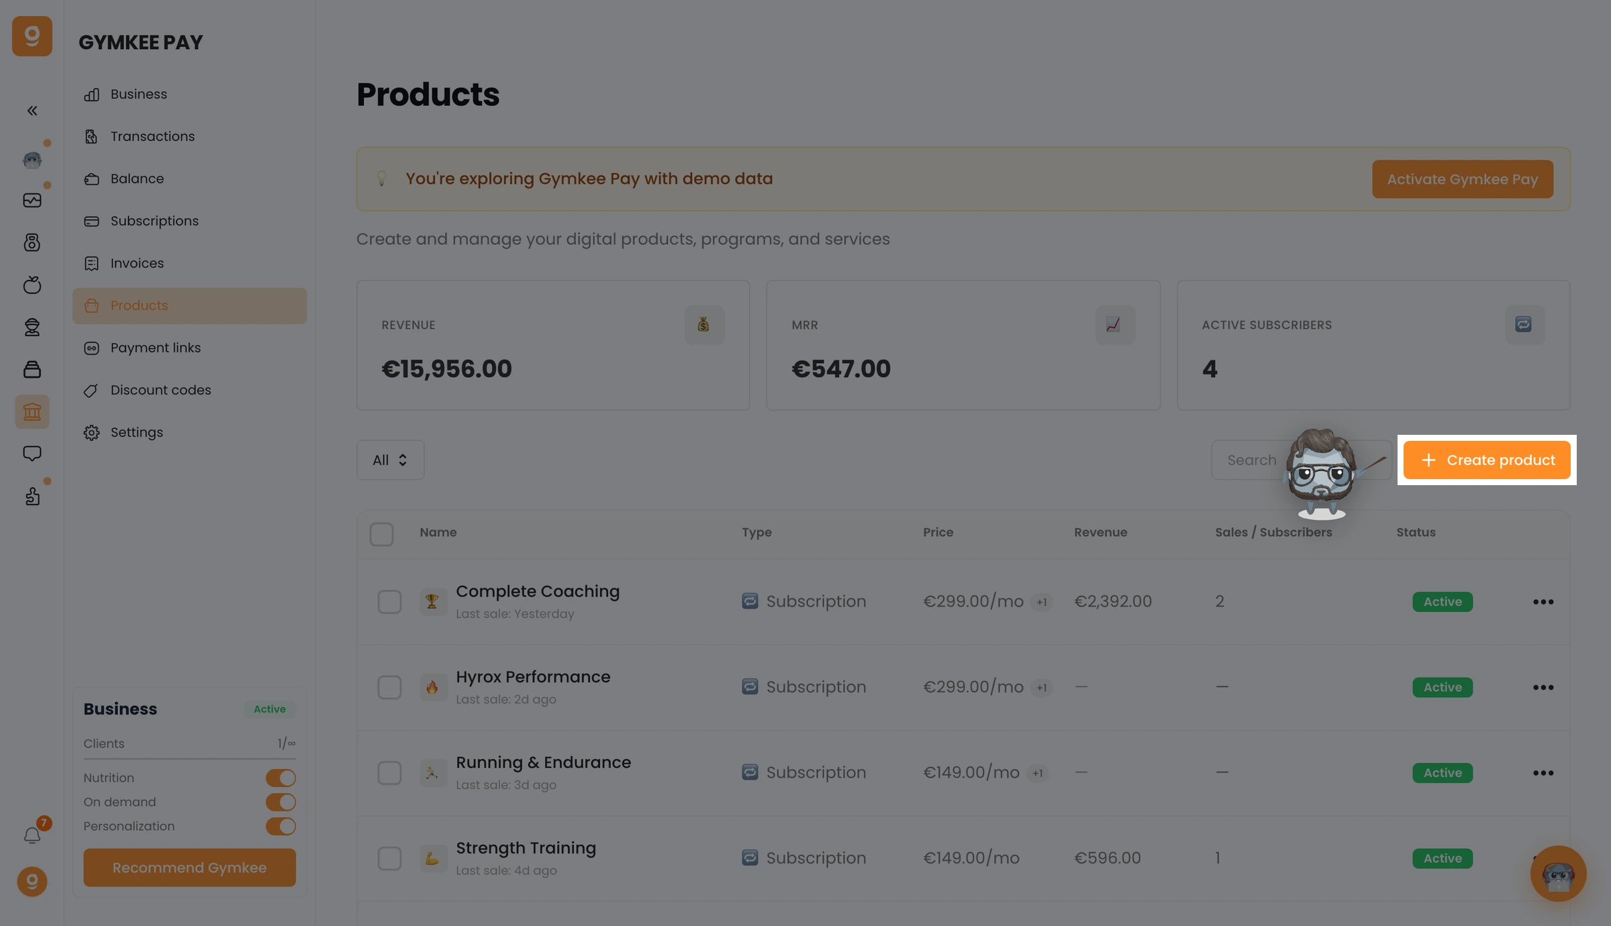Click the Gymkee orange logo icon
This screenshot has width=1611, height=926.
32,36
